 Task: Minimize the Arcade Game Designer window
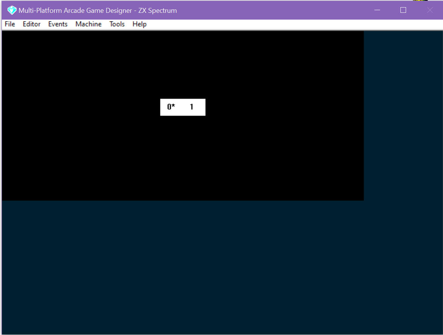[x=377, y=10]
